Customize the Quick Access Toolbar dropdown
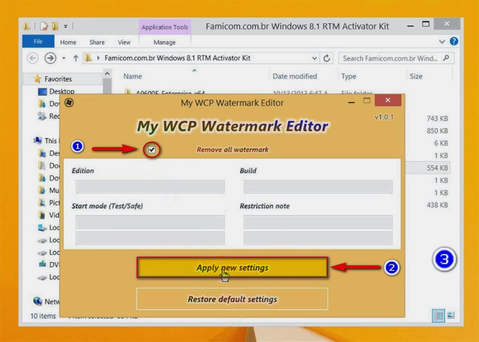 click(65, 25)
